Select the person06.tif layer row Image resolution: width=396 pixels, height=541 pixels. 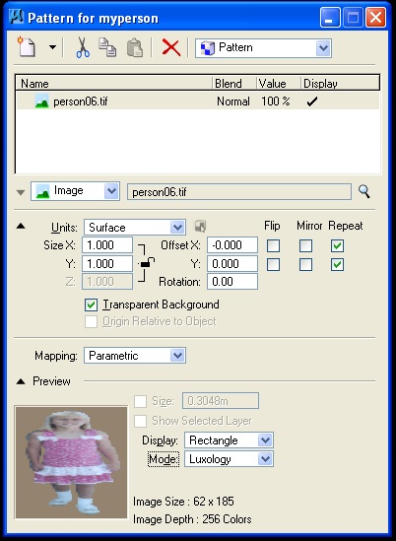click(198, 101)
